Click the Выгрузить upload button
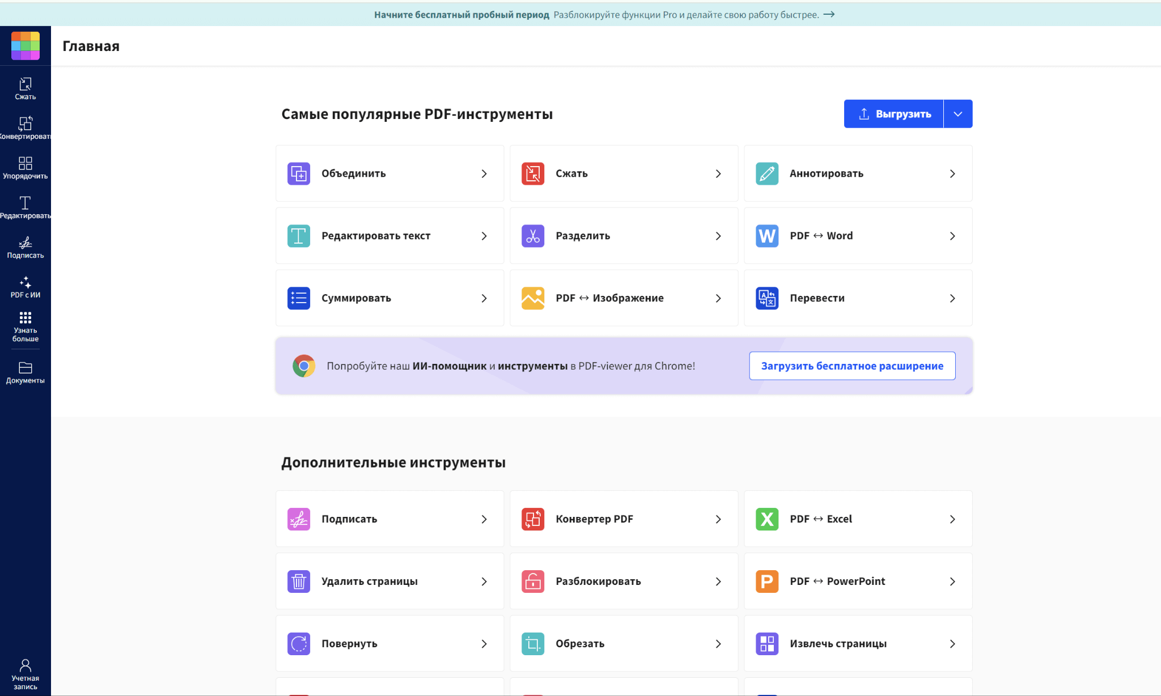1161x696 pixels. [894, 114]
